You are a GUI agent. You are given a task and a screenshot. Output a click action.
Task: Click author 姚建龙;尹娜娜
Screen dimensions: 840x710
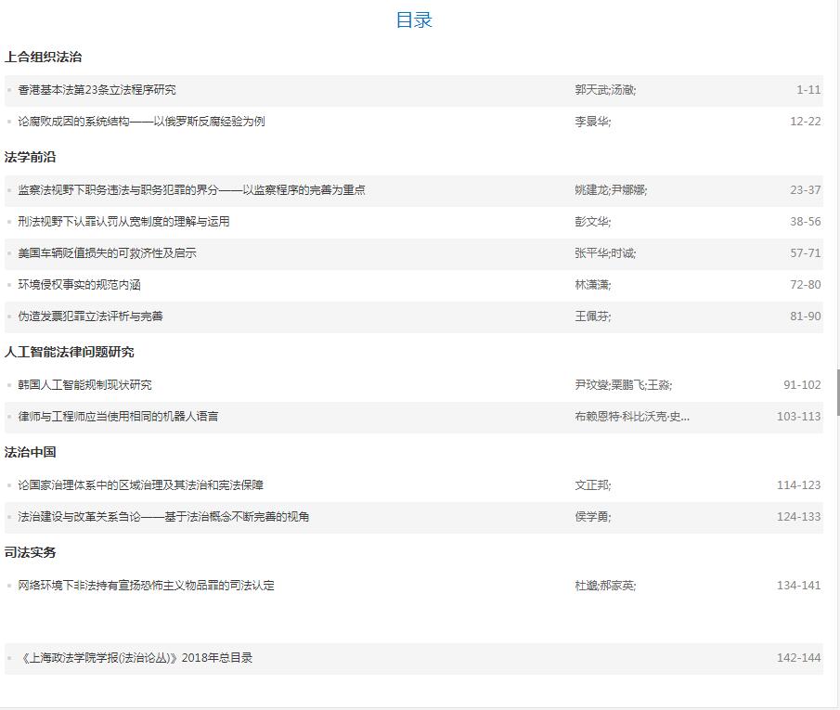pos(610,190)
